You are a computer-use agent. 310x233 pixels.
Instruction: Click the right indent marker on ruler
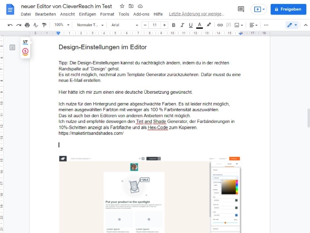240,33
